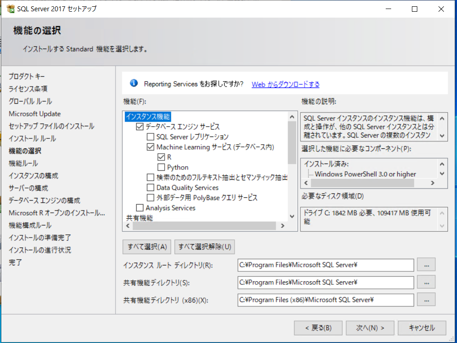Click feature list scroll left arrow
The image size is (457, 343).
[128, 226]
